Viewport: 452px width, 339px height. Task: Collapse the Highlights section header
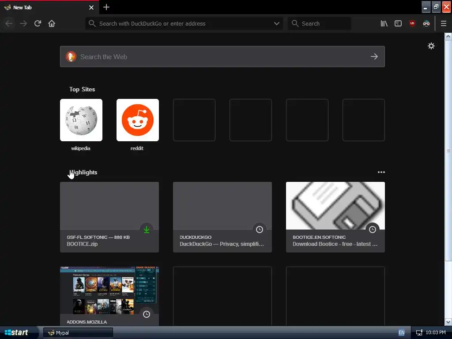coord(83,173)
